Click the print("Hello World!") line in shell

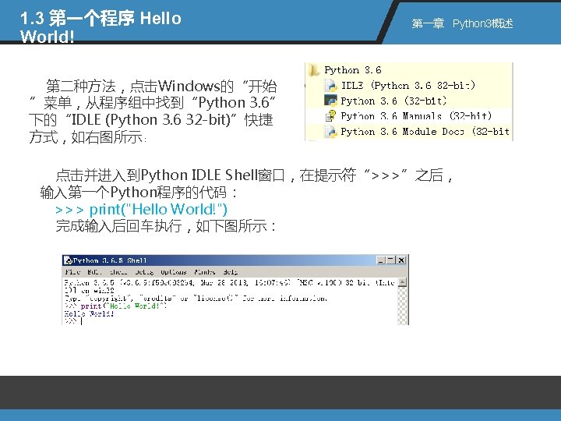pos(115,306)
